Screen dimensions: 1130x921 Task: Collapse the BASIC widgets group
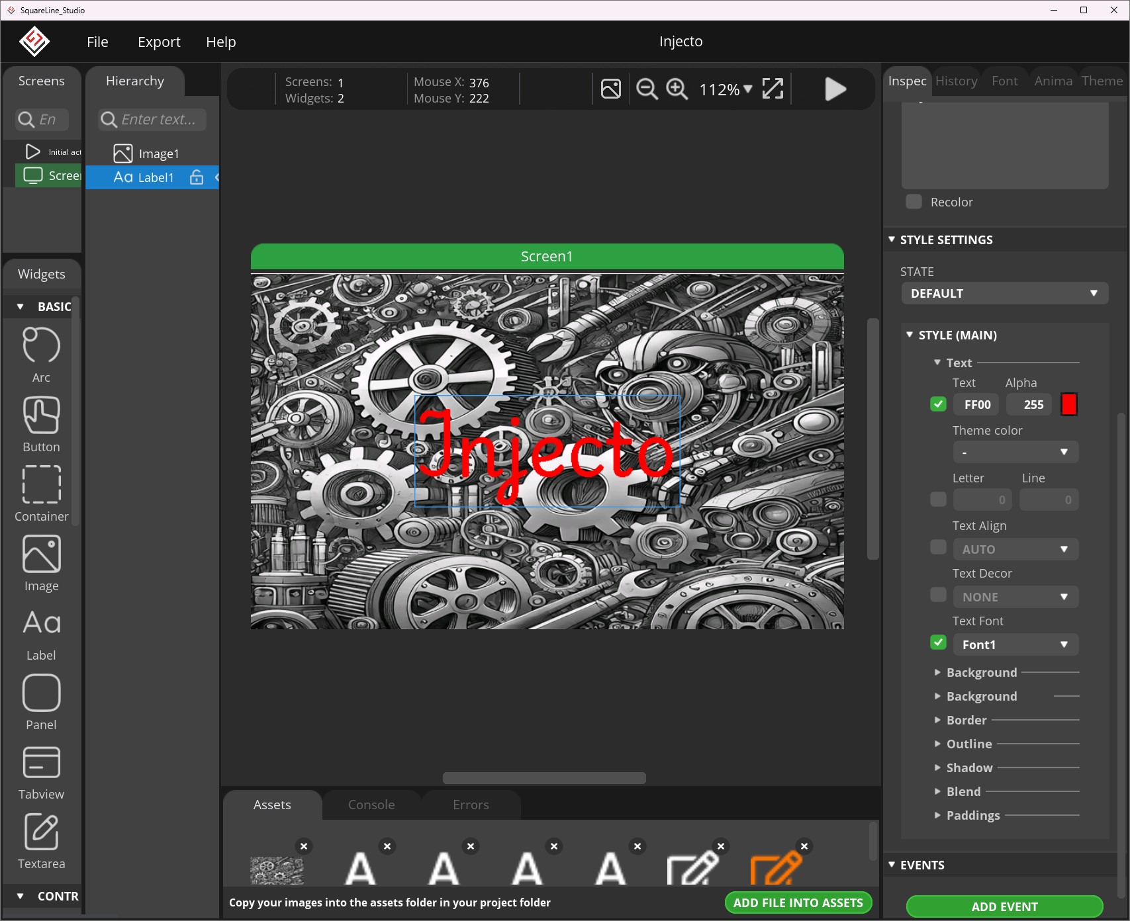pyautogui.click(x=21, y=306)
